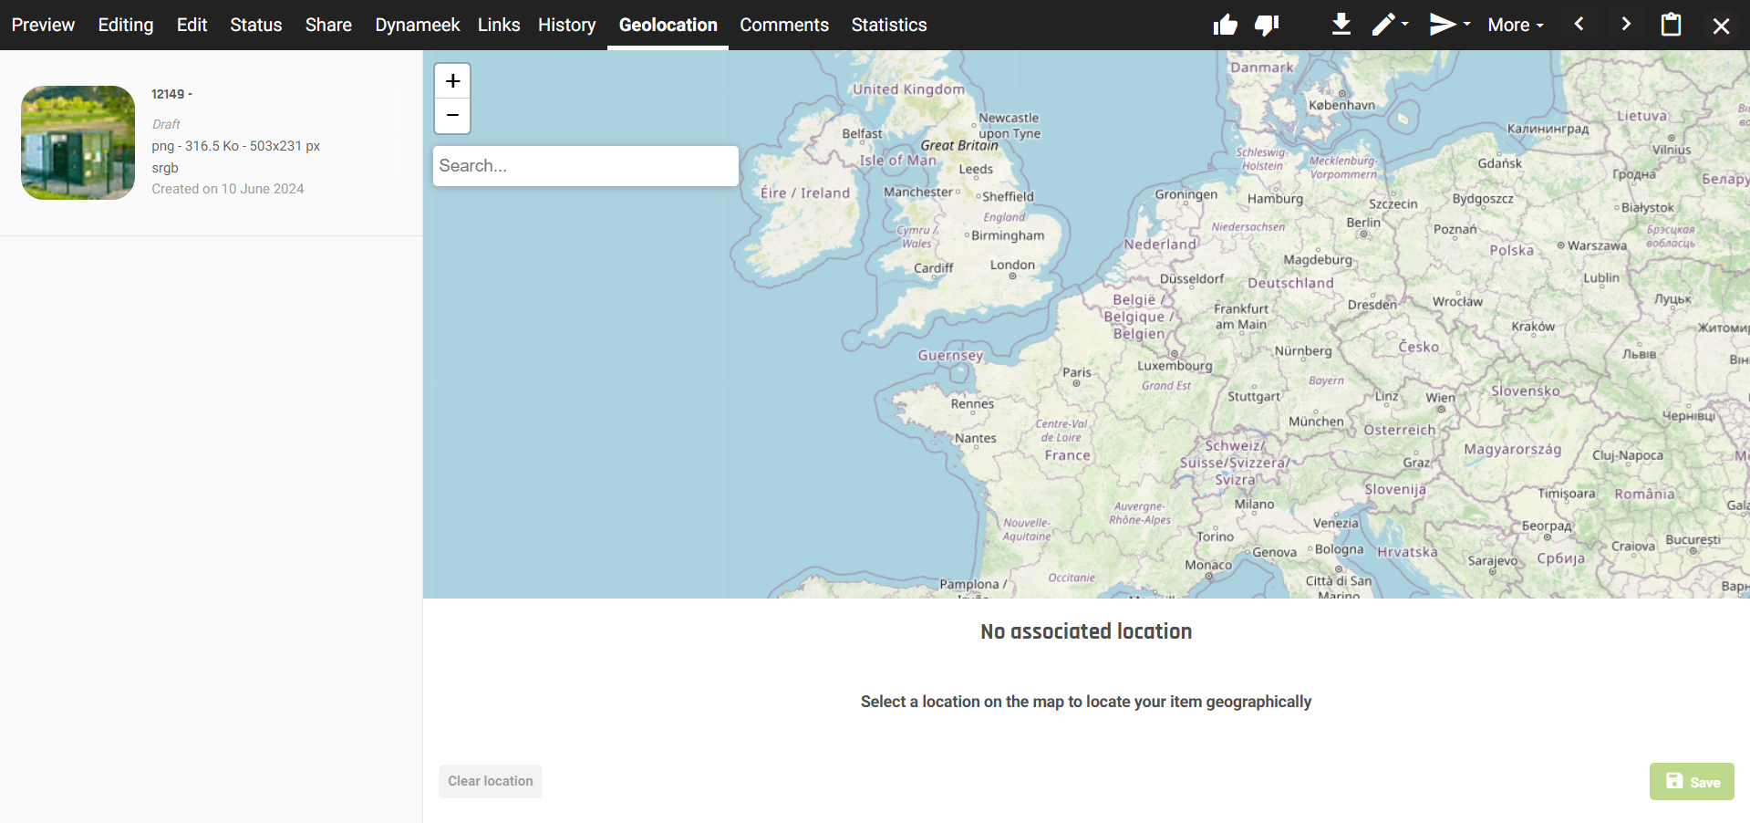This screenshot has height=823, width=1750.
Task: Switch to the History tab
Action: click(566, 25)
